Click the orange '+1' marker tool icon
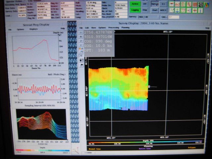 tap(81, 49)
